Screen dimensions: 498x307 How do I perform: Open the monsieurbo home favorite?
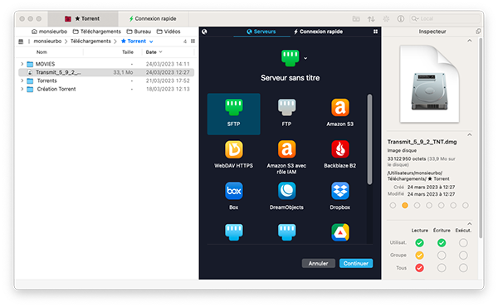(49, 32)
